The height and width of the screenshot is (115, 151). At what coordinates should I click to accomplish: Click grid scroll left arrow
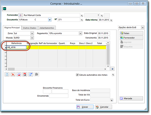click(6, 69)
